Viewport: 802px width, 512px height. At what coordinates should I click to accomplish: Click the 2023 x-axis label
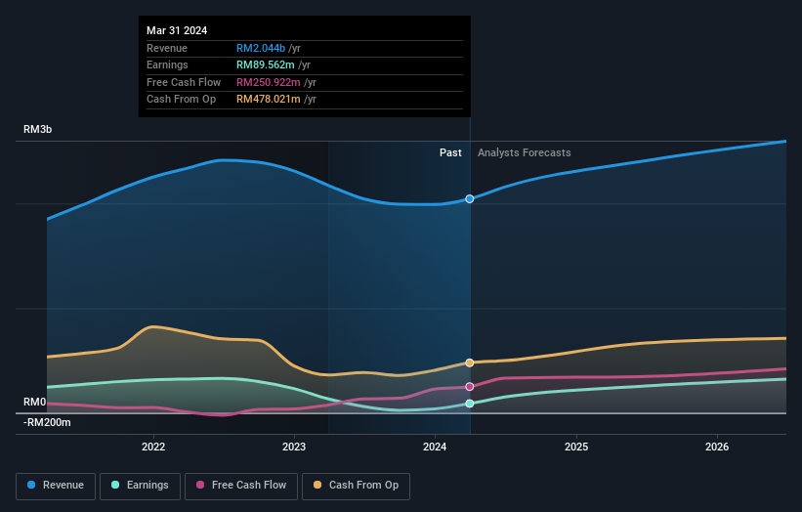point(294,448)
